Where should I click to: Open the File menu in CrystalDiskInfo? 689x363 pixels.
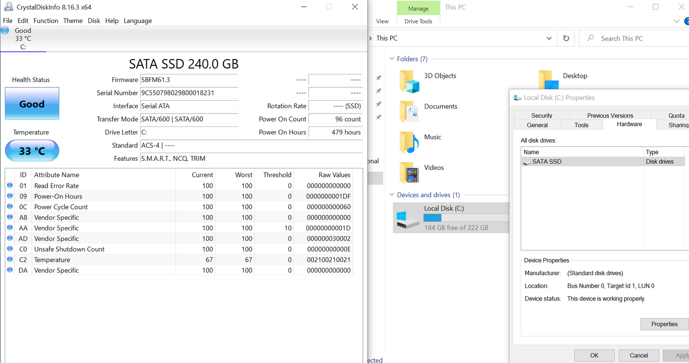point(8,21)
